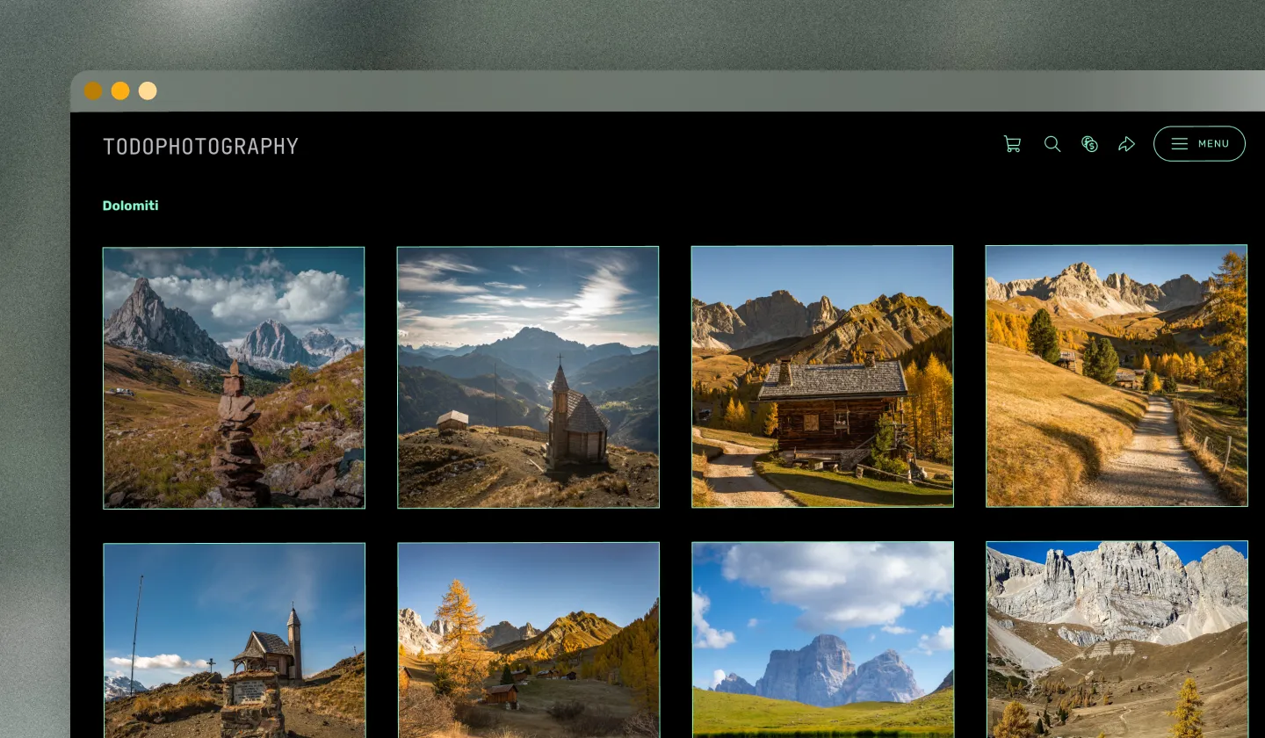Image resolution: width=1265 pixels, height=738 pixels.
Task: Open the MENU button
Action: (x=1199, y=144)
